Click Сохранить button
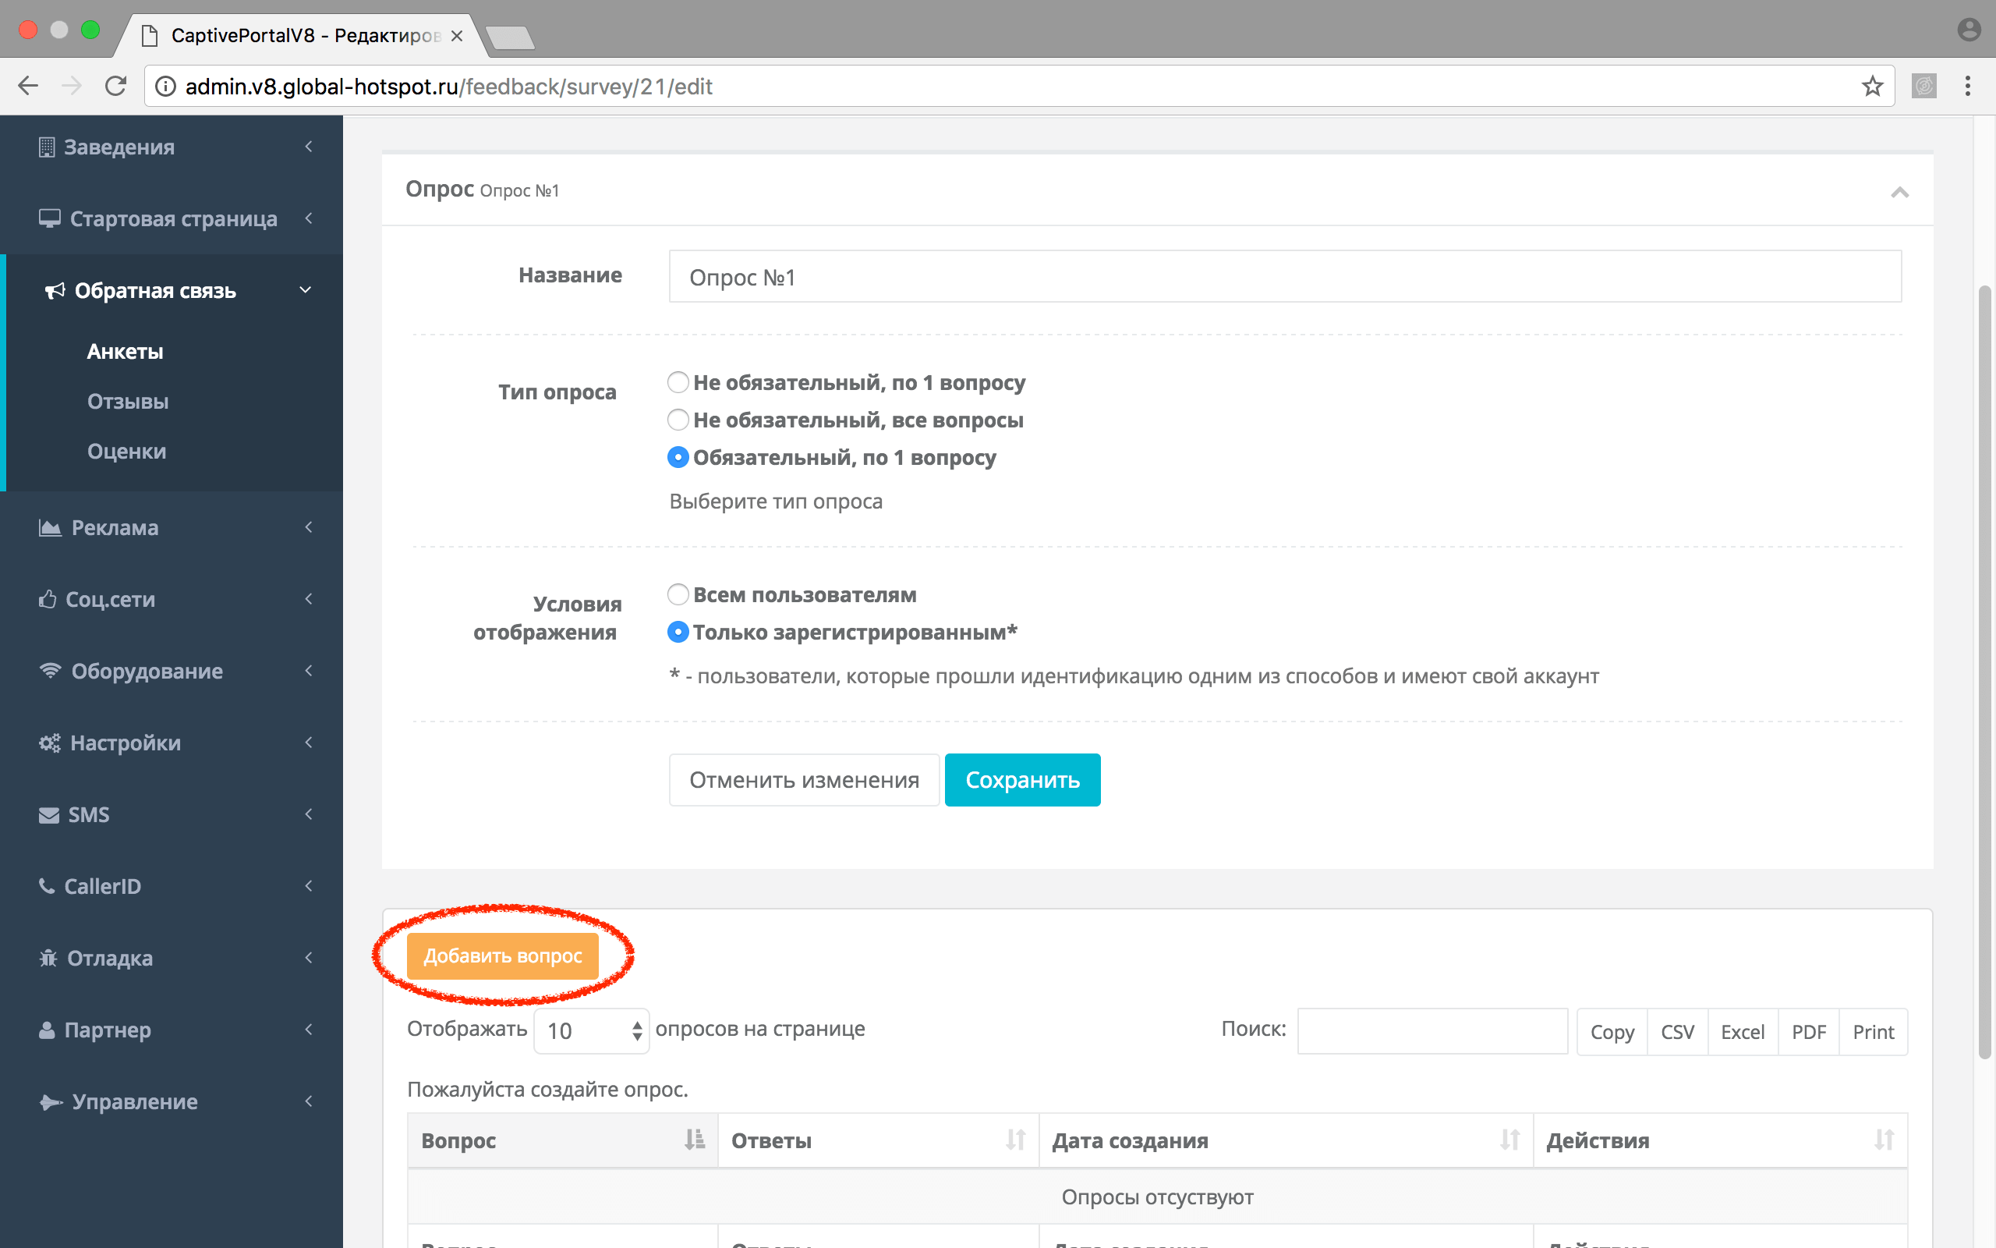This screenshot has height=1248, width=1996. click(1023, 781)
